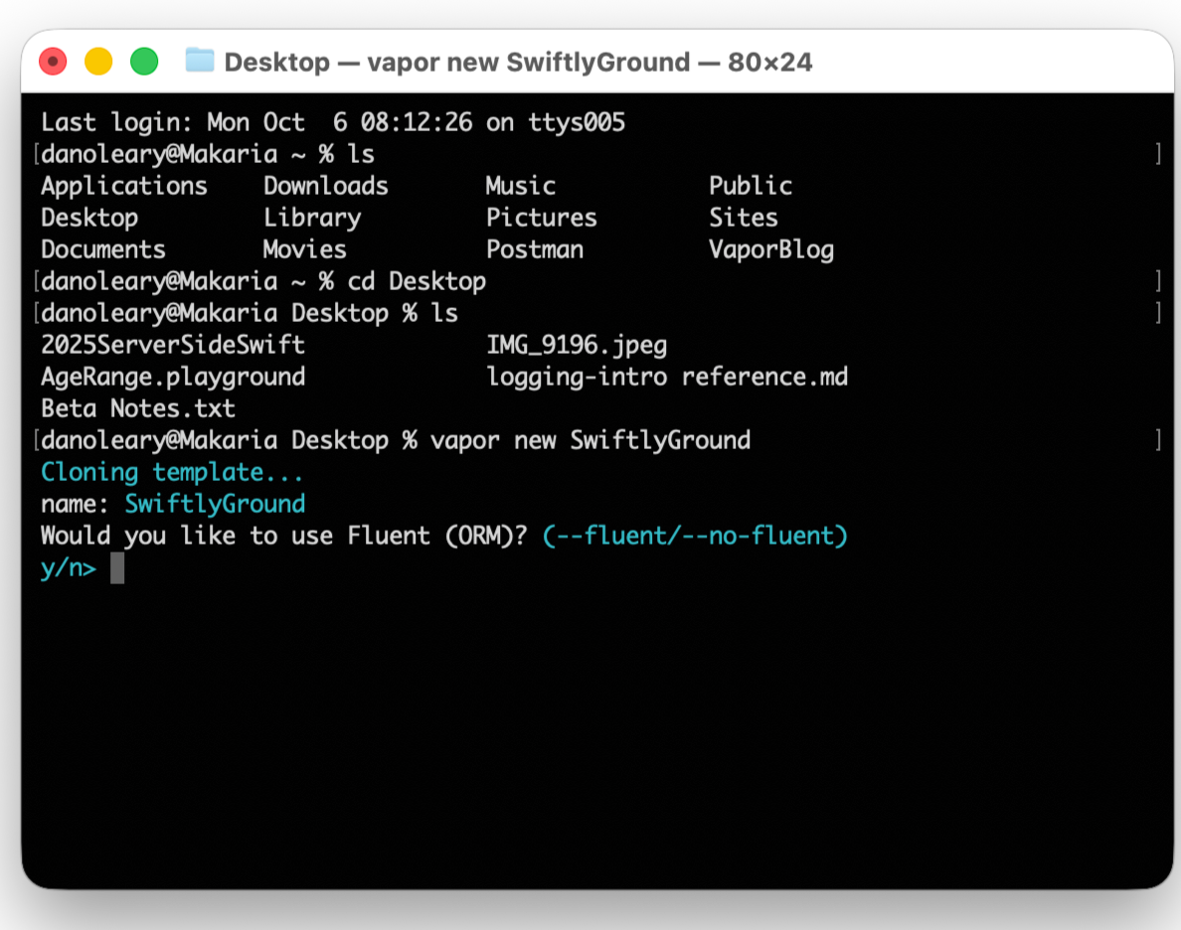1181x930 pixels.
Task: Click the 'danoleary@Makaria Desktop % ls' prompt
Action: point(250,313)
